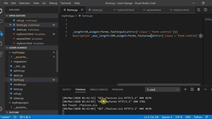Switch to the Problems panel tab
The width and height of the screenshot is (212, 119).
(x=118, y=90)
